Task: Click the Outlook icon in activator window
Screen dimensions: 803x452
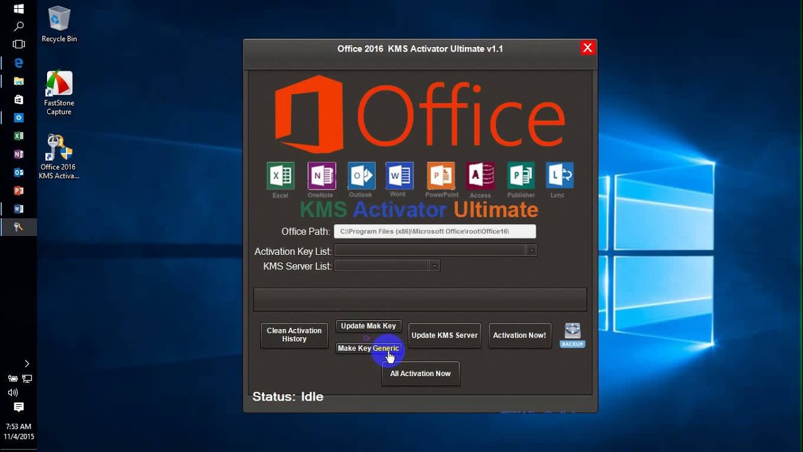Action: point(361,176)
